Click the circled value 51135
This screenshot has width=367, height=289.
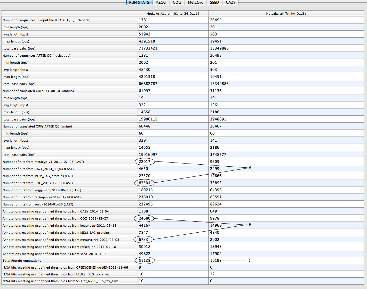point(145,261)
